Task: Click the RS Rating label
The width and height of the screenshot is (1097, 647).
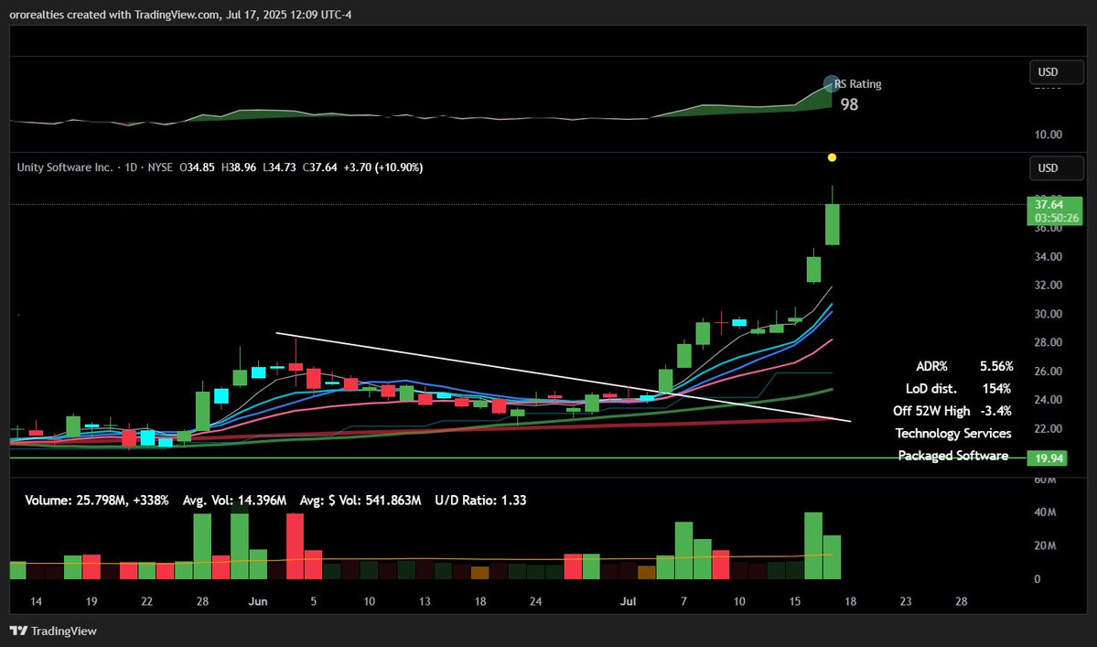Action: coord(857,84)
